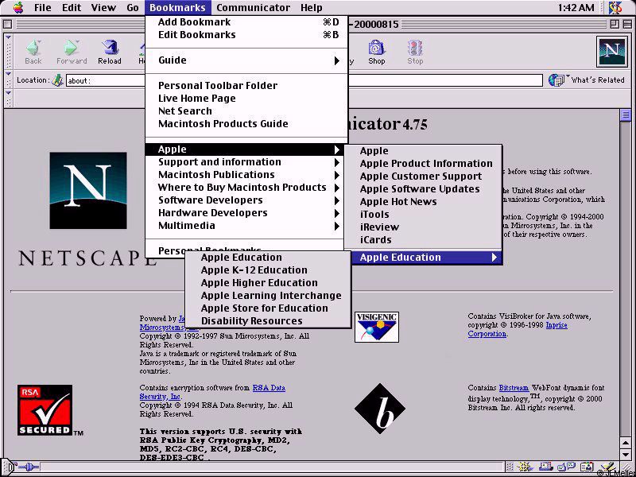Select Apple K-12 Education bookmark
The image size is (636, 477).
tap(268, 270)
